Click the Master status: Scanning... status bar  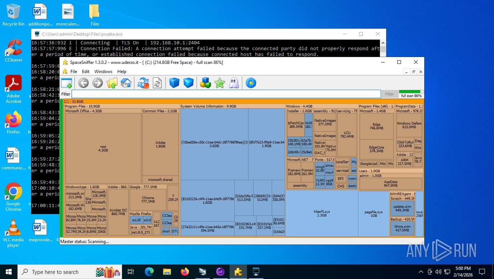pyautogui.click(x=242, y=241)
